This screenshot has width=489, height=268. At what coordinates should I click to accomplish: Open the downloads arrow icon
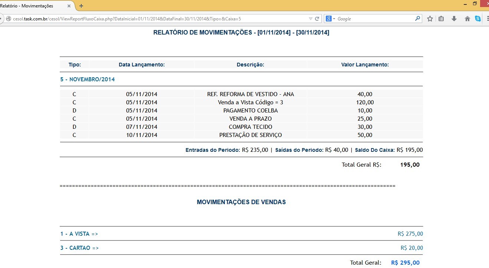pyautogui.click(x=454, y=19)
